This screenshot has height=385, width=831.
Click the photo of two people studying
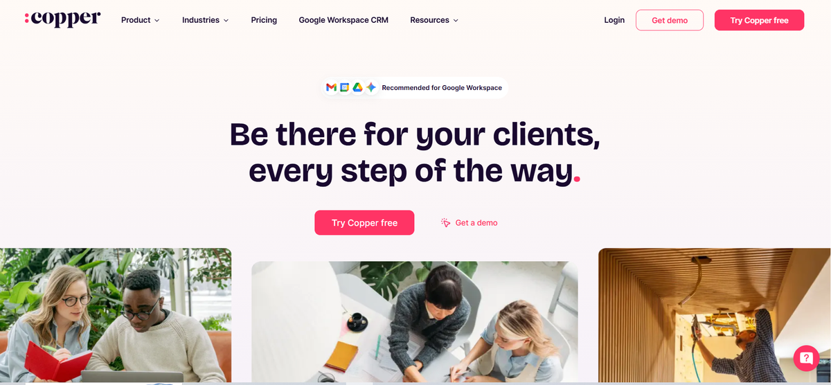coord(116,316)
